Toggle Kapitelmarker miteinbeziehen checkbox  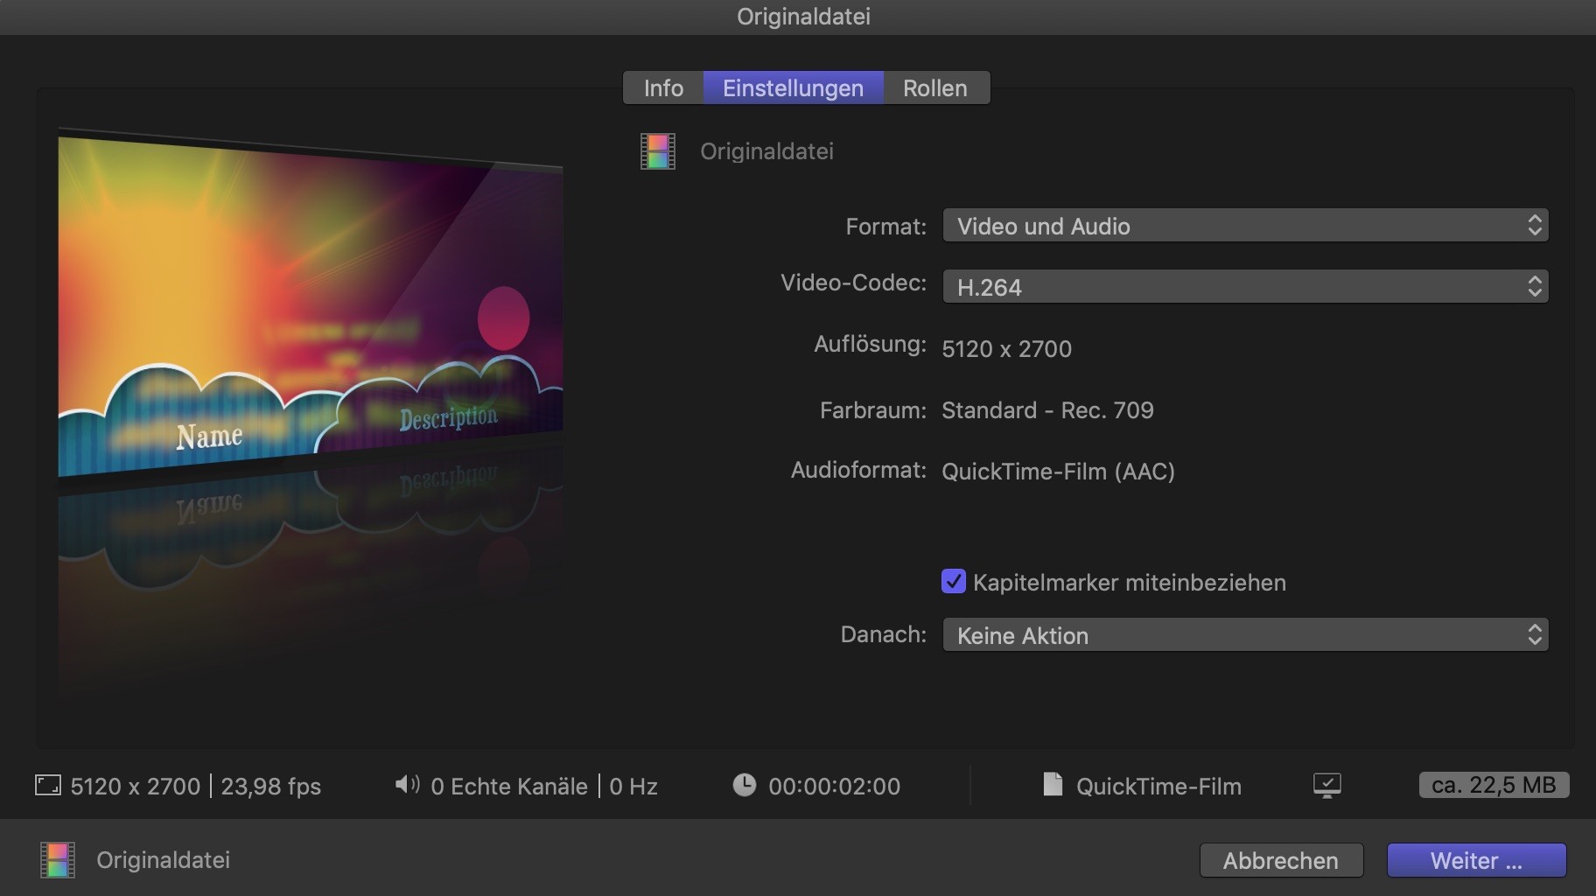[953, 582]
